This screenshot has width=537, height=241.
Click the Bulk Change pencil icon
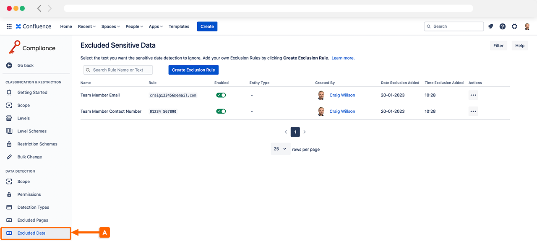point(9,157)
